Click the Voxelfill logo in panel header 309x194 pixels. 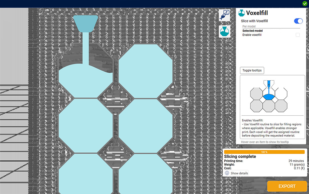pos(241,13)
